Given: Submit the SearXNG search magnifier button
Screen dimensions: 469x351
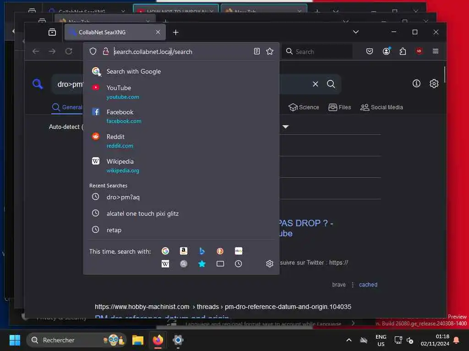Looking at the screenshot, I should pyautogui.click(x=331, y=84).
